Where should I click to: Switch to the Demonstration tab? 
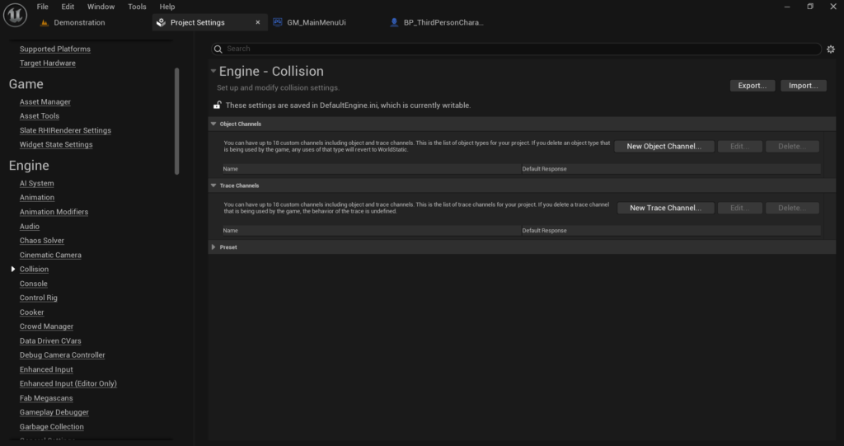pos(79,22)
